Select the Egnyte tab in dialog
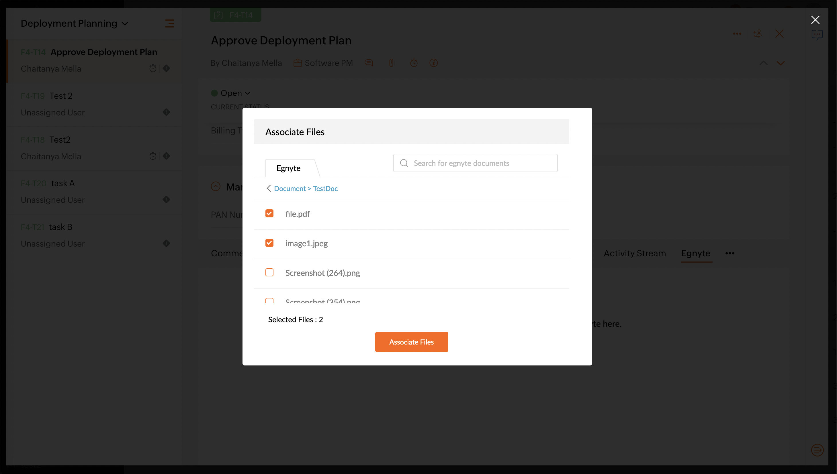837x474 pixels. coord(288,168)
